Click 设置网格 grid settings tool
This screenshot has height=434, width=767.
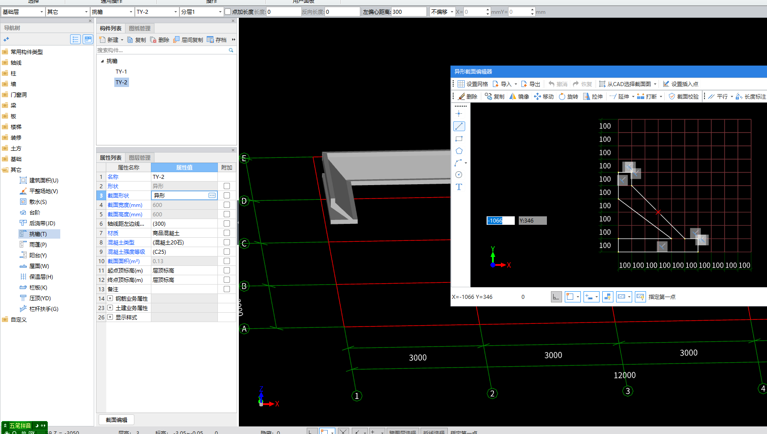(x=472, y=84)
